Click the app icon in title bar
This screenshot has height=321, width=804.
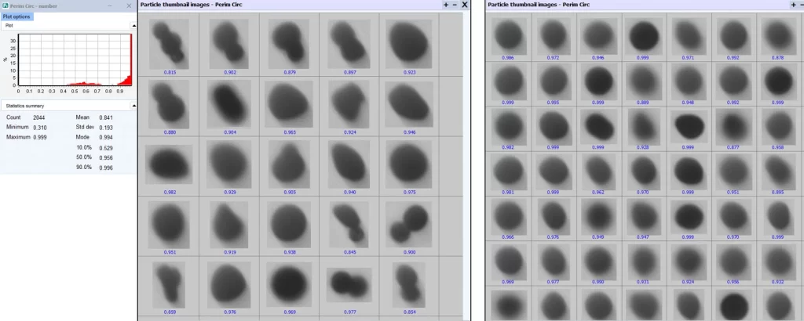[x=5, y=5]
